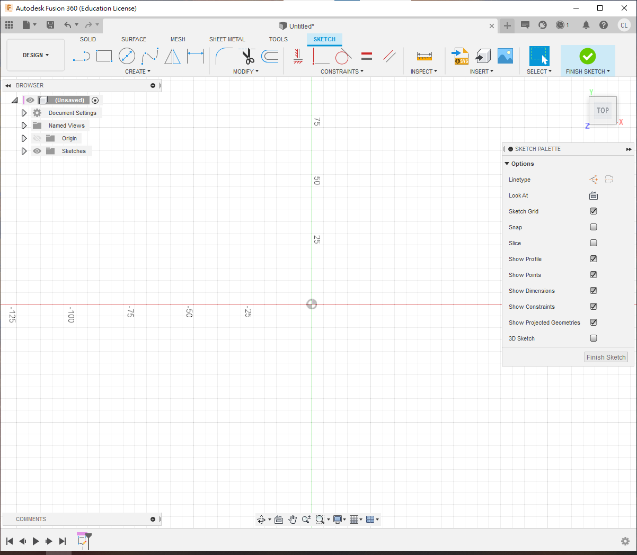Open the CONSTRAINTS dropdown menu

click(342, 71)
